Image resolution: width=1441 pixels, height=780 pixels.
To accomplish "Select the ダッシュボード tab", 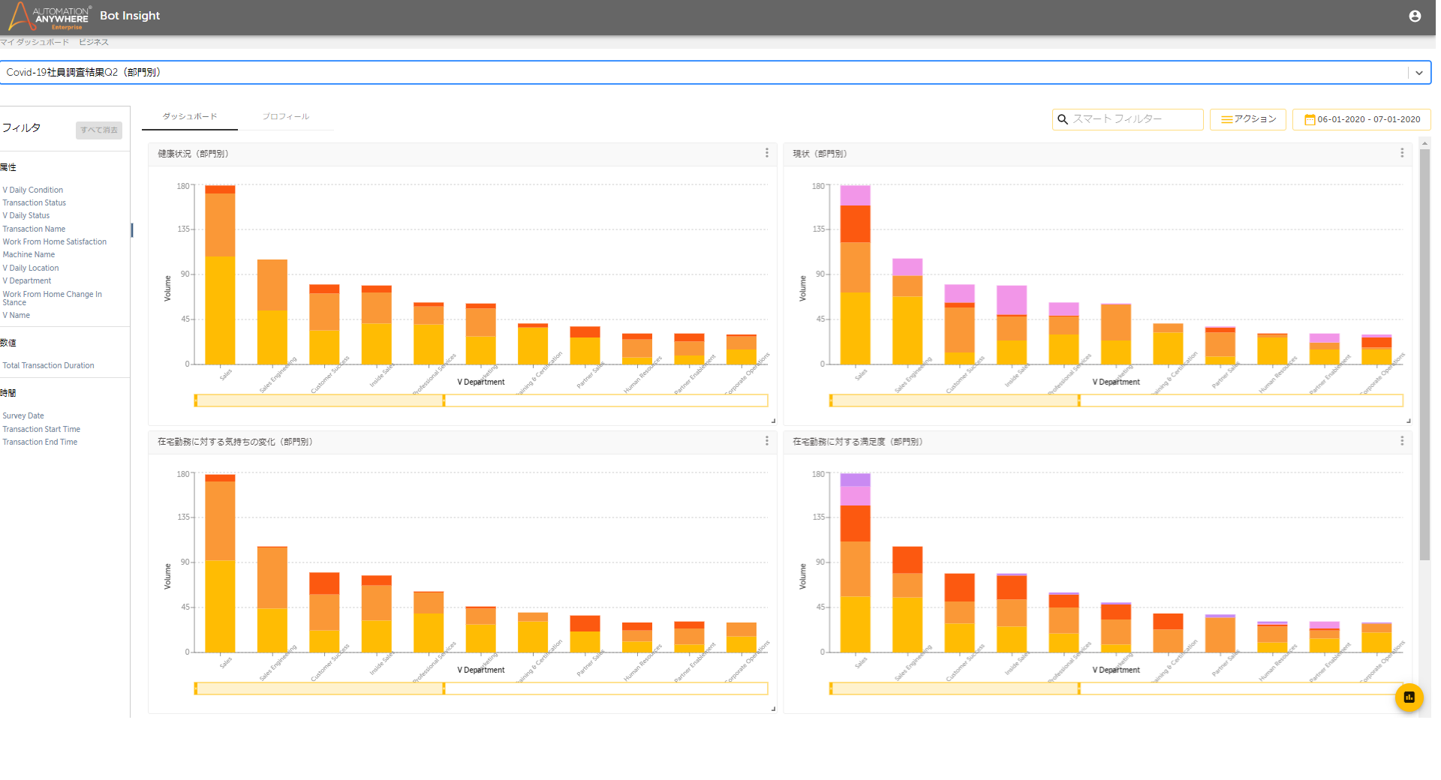I will (x=190, y=117).
